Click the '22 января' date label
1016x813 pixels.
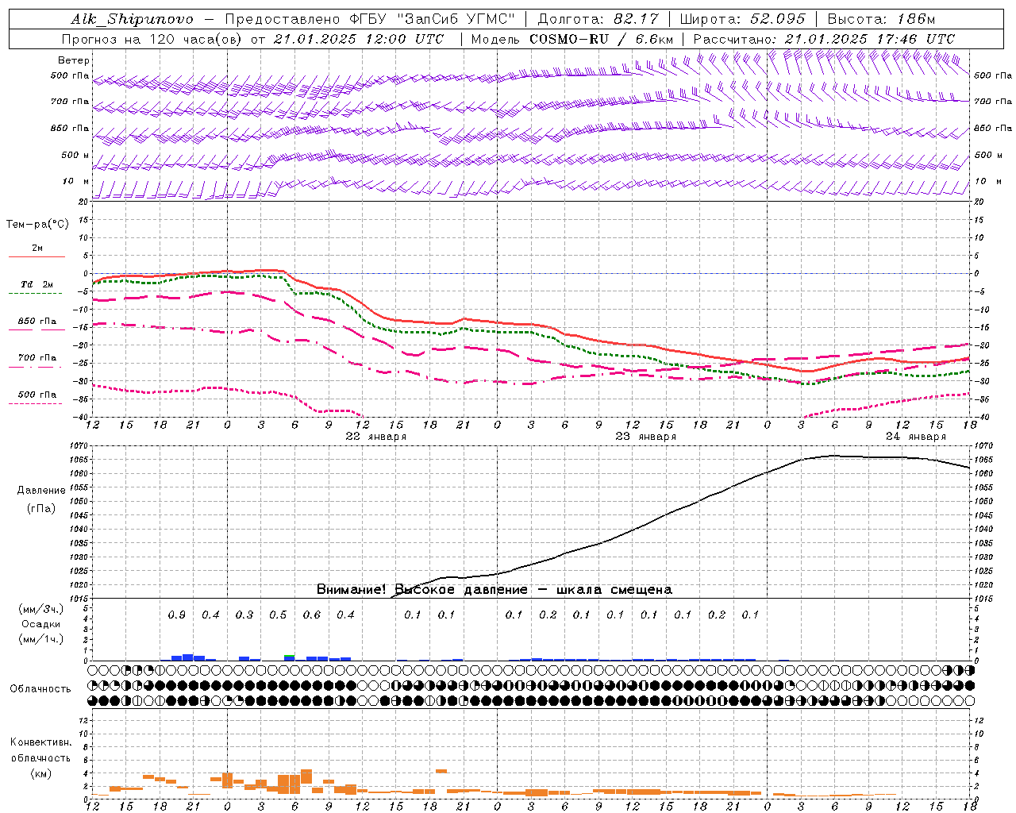coord(375,437)
